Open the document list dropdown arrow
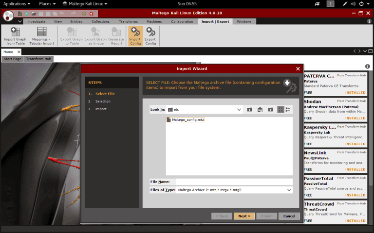The image size is (374, 233). pyautogui.click(x=365, y=51)
